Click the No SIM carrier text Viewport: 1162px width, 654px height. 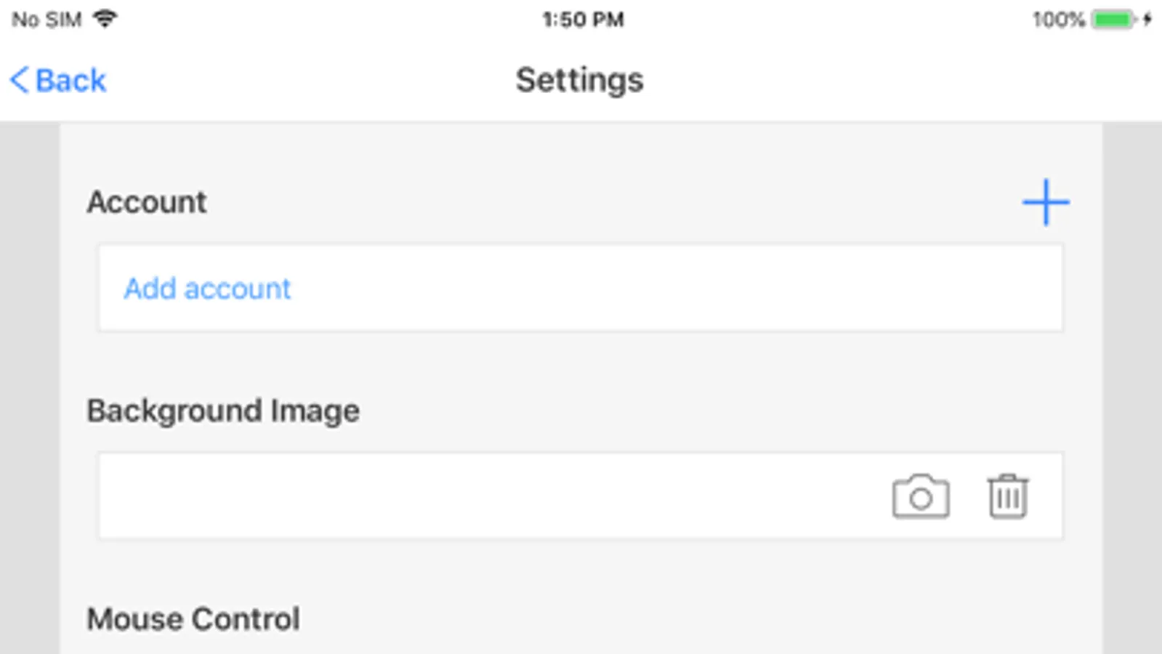click(x=47, y=19)
